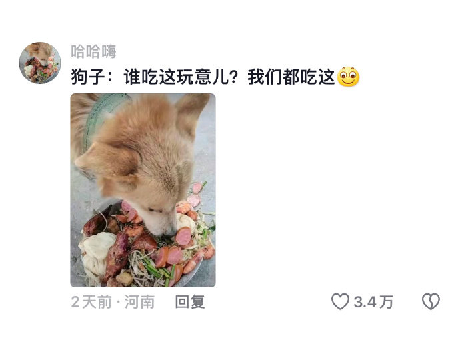This screenshot has width=460, height=352.
Task: Tap the 河南 location label
Action: pos(139,302)
